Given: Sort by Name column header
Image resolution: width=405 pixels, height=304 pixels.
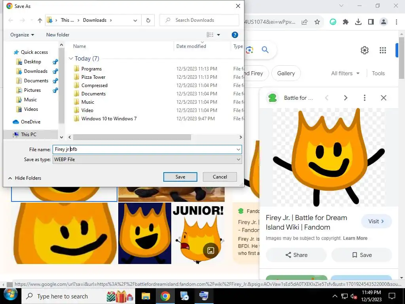Looking at the screenshot, I should [79, 46].
